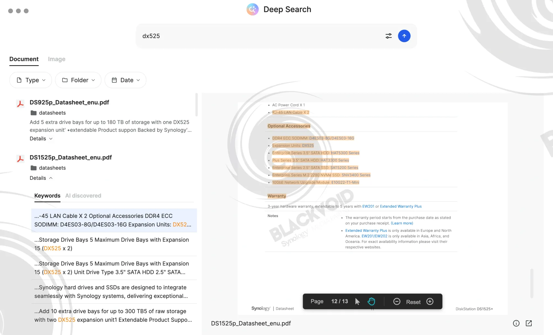553x335 pixels.
Task: Click folder icon under DS1525p datasheet
Action: click(x=33, y=168)
